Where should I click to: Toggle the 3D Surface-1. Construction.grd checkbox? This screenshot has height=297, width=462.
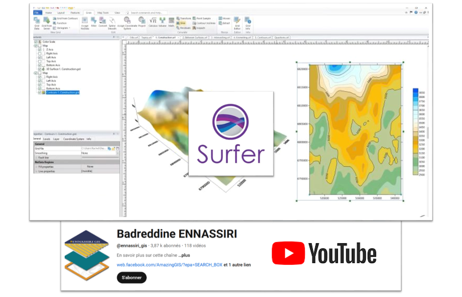tap(40, 69)
